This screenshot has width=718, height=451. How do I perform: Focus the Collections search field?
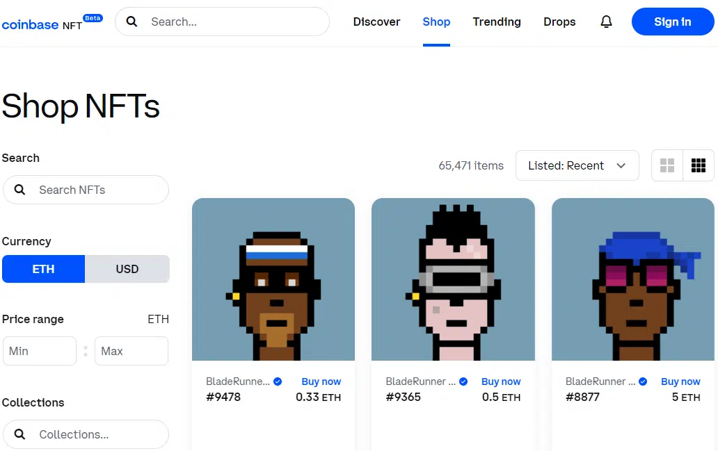pyautogui.click(x=86, y=434)
